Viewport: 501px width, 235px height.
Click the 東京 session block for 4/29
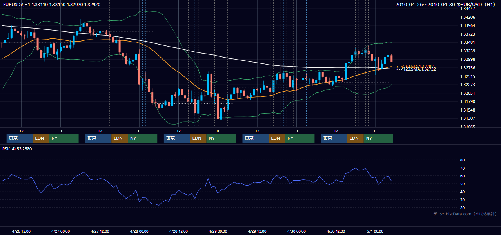256,138
